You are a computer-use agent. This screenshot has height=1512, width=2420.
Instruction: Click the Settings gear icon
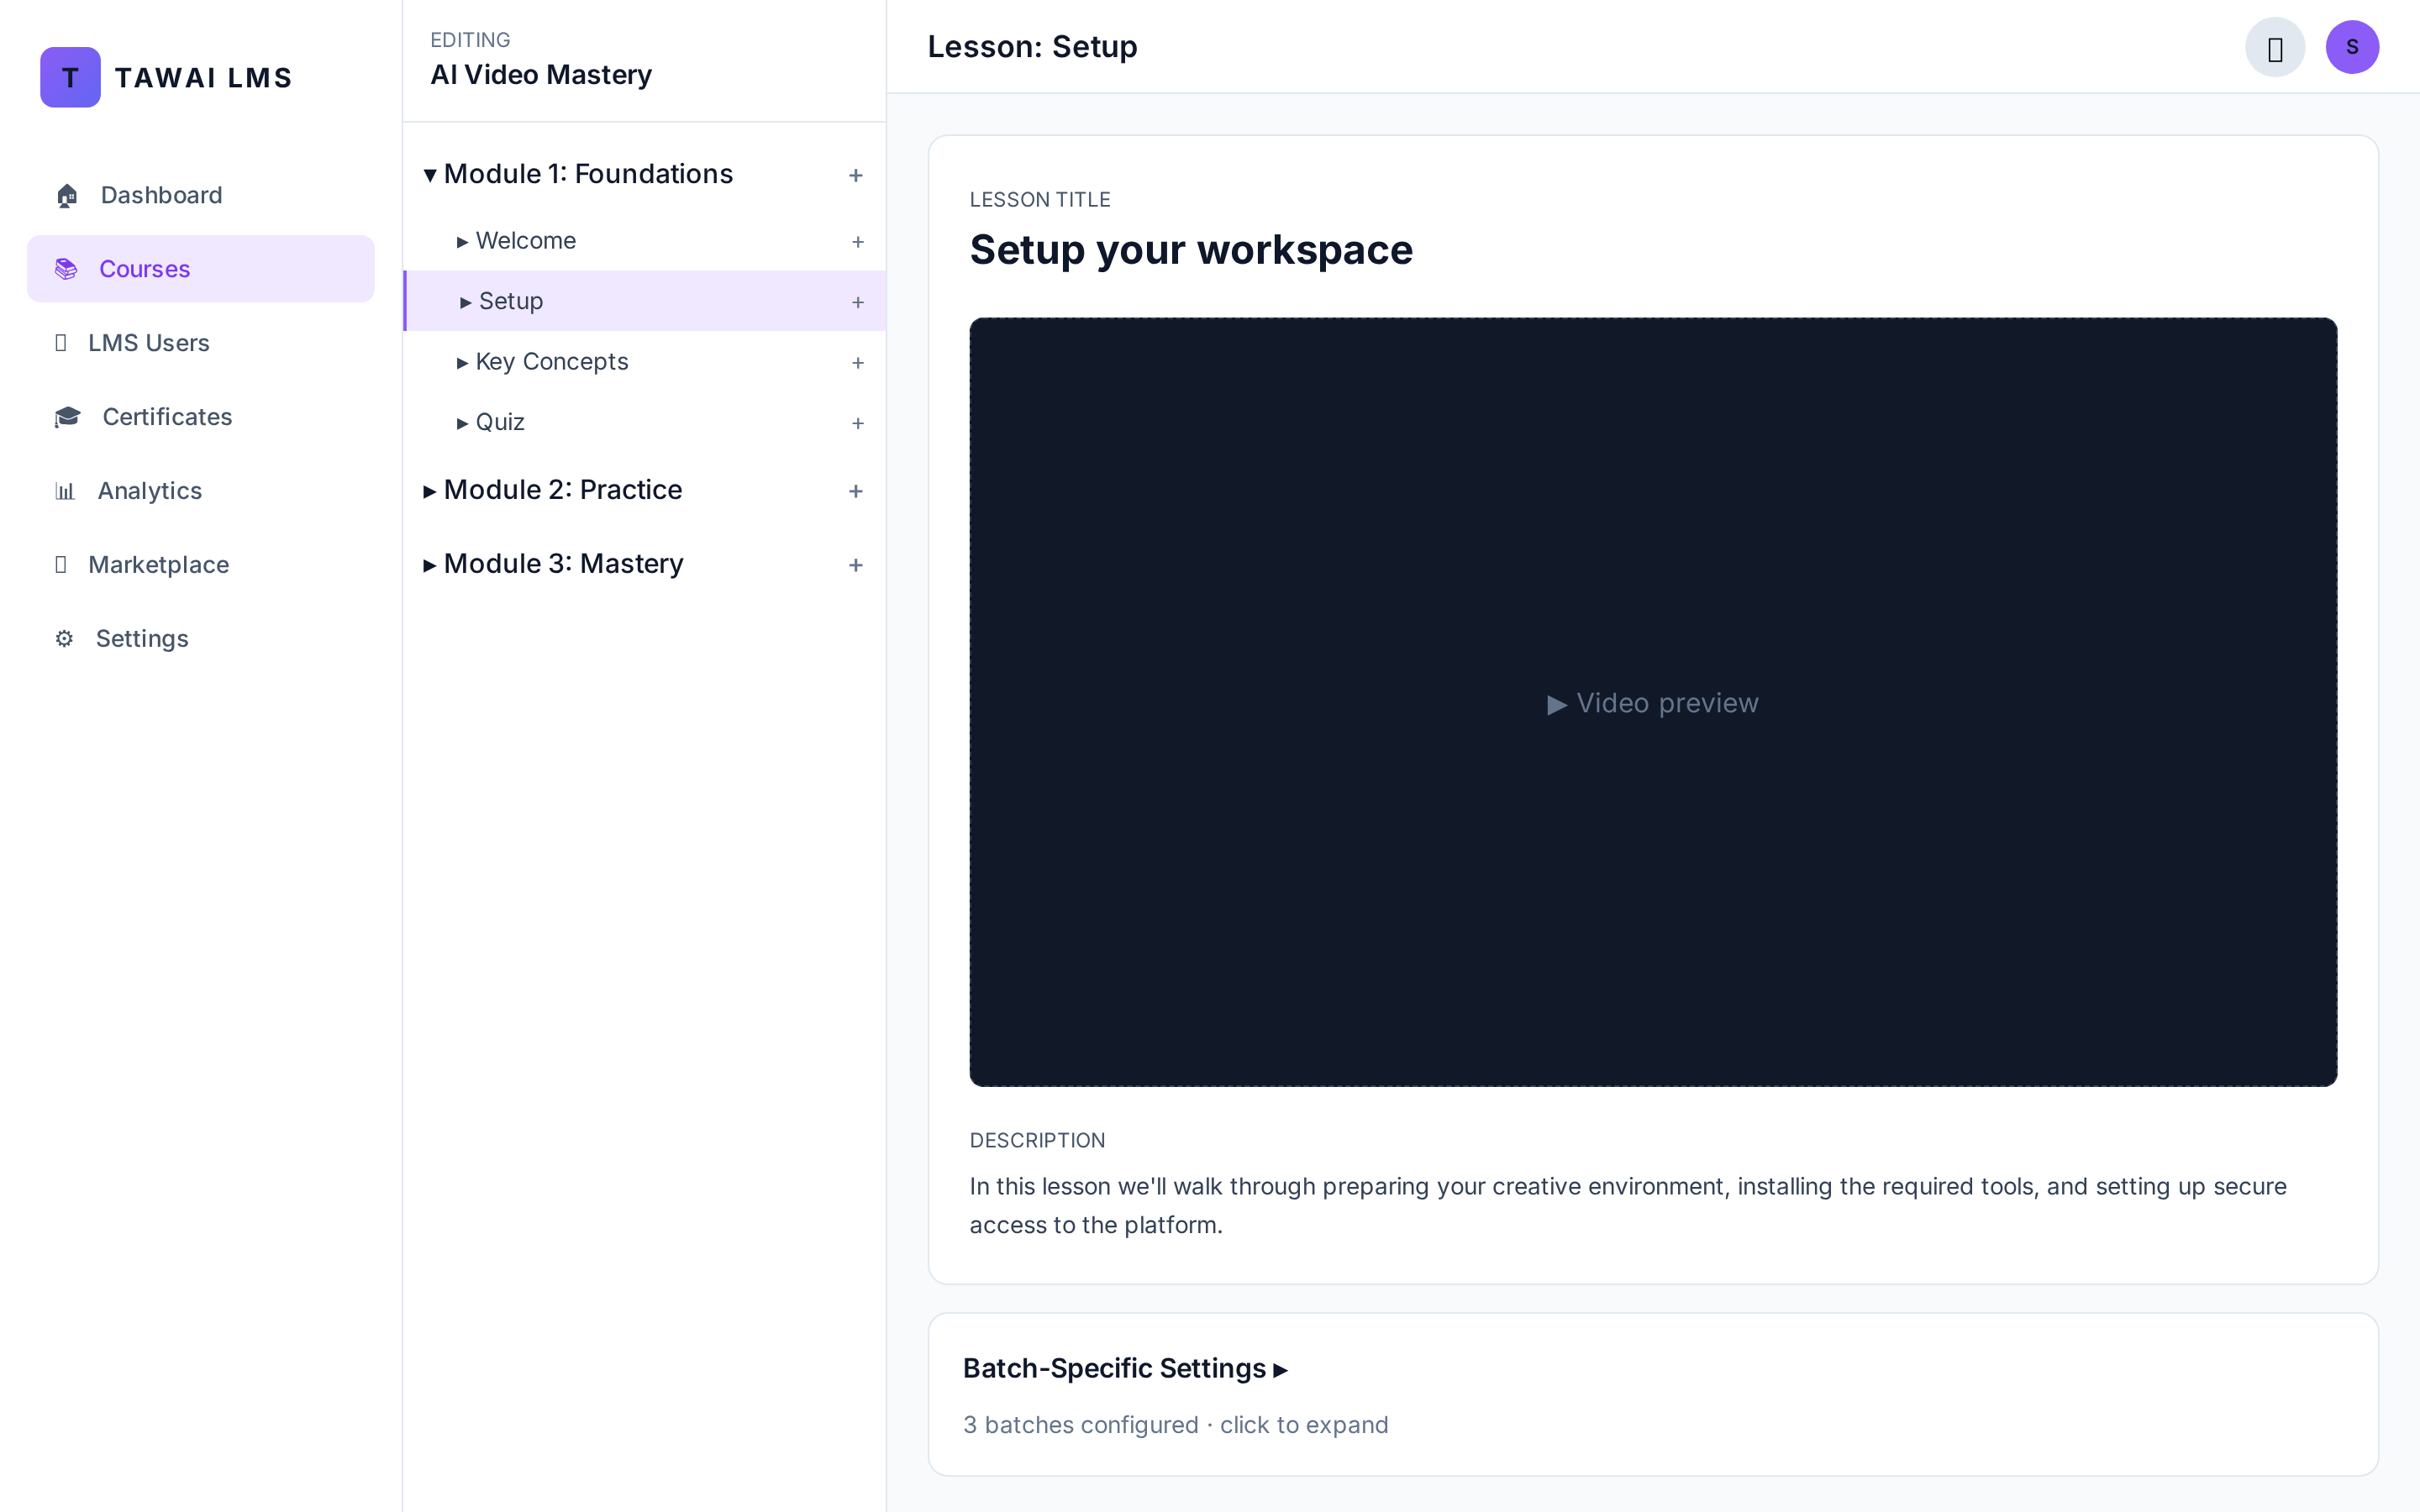tap(64, 639)
